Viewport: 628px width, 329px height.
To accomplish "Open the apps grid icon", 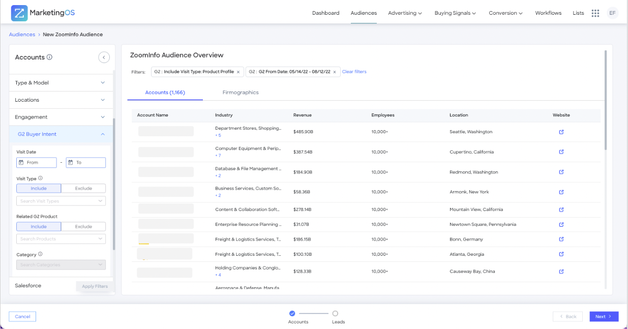I will [595, 13].
